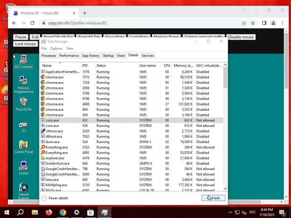
Task: Open Settings gear in the taskbar
Action: [x=76, y=212]
